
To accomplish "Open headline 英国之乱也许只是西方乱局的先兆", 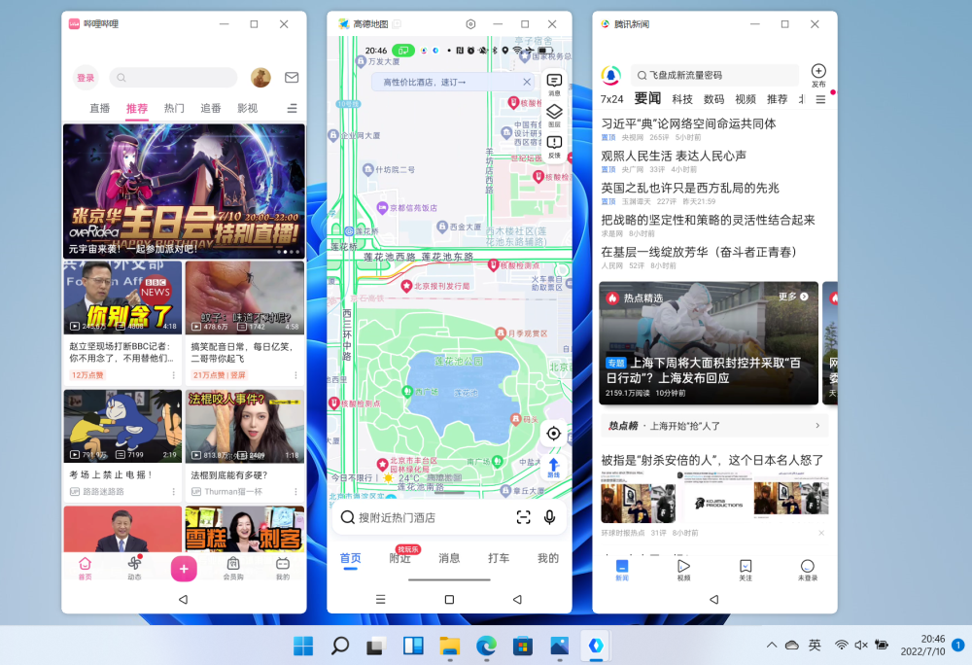I will 690,188.
